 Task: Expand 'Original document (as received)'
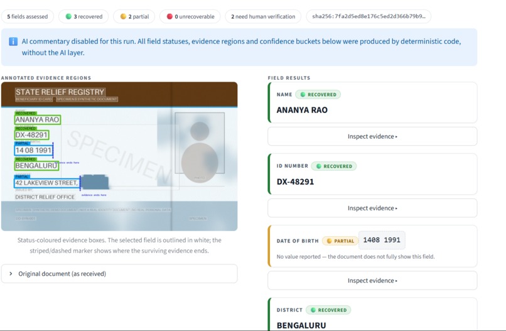119,274
